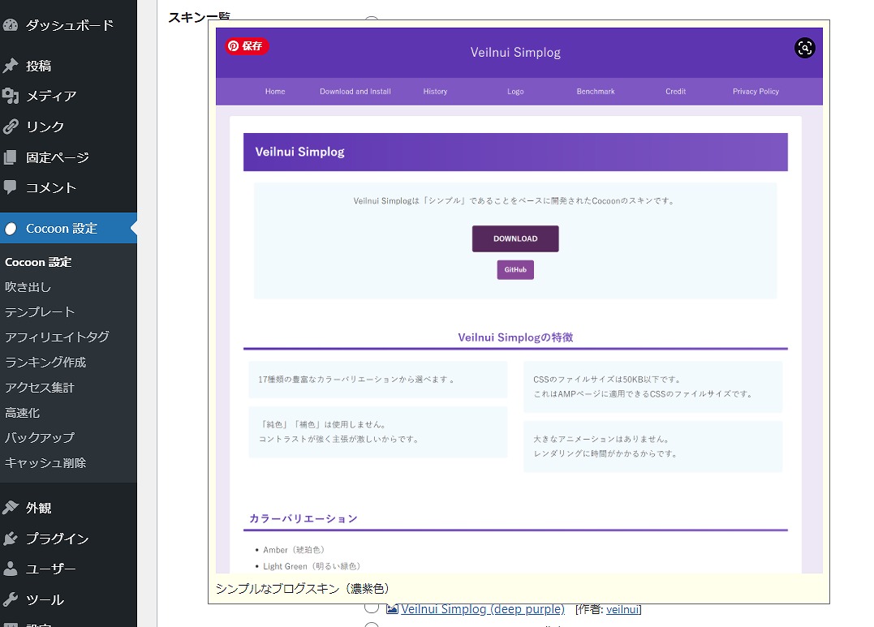
Task: Click the fixed Pages icon
Action: pyautogui.click(x=10, y=157)
